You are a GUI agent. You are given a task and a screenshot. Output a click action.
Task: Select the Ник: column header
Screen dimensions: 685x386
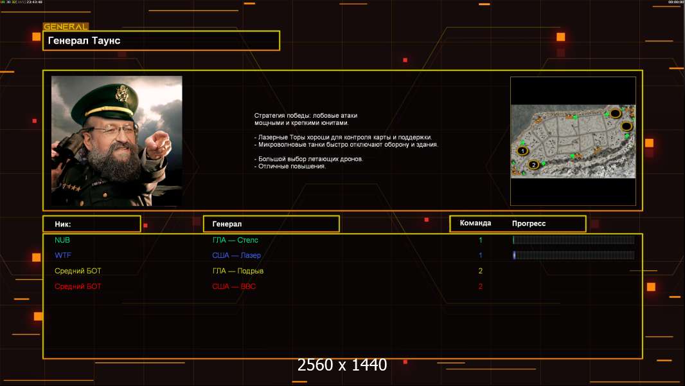92,224
